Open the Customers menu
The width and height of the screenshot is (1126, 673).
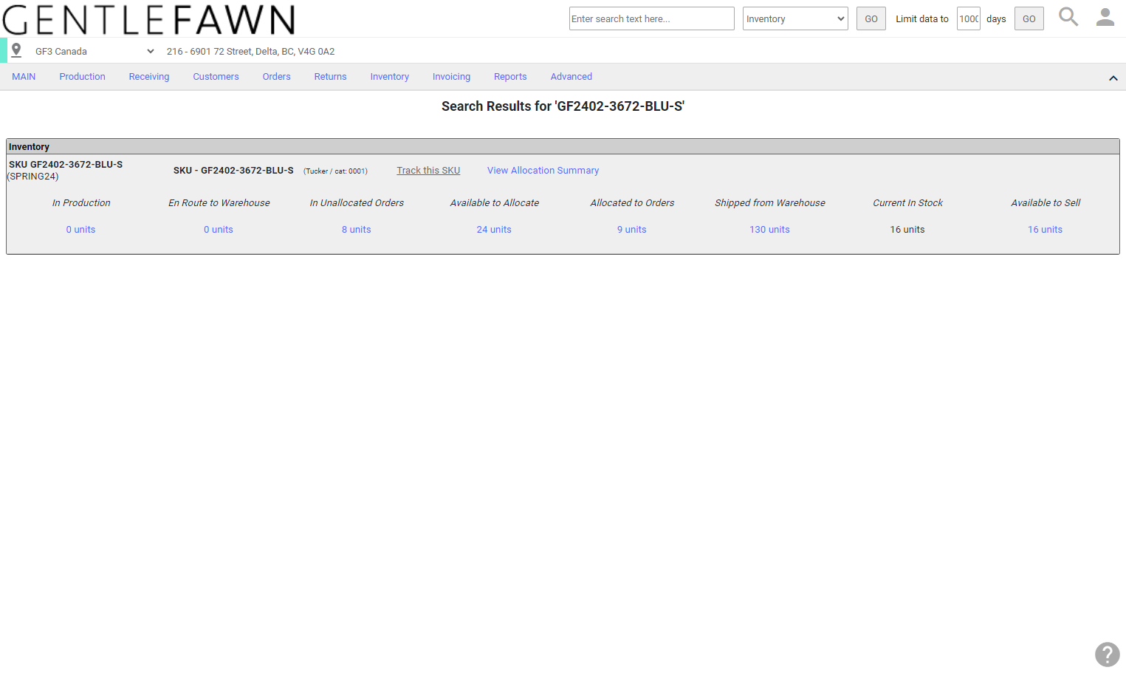click(x=216, y=77)
